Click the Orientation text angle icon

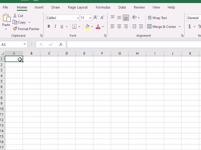134,17
